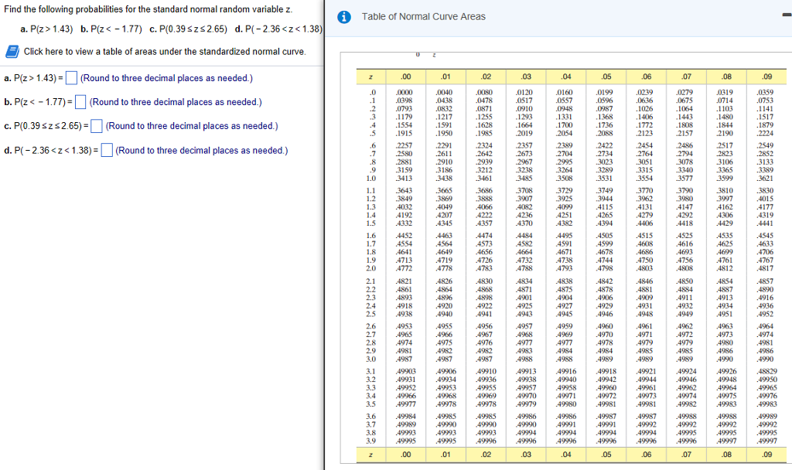Click the 'Table of Normal Curve Areas' title
This screenshot has width=792, height=470.
click(x=424, y=17)
